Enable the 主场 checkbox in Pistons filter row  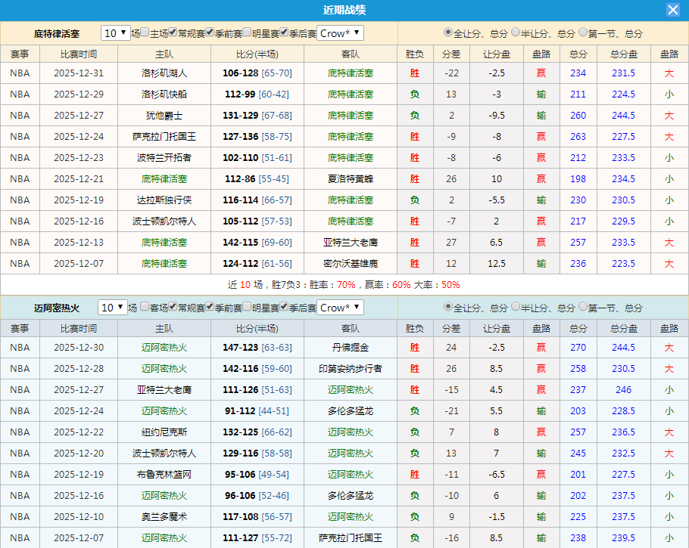(144, 34)
